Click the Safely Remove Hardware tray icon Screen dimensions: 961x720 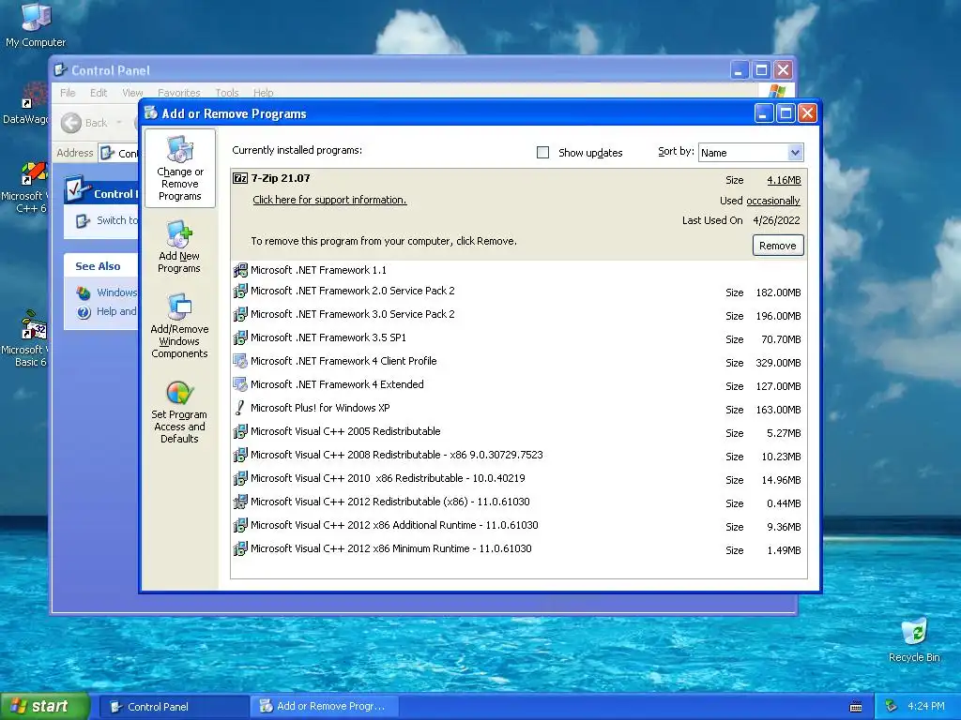tap(892, 706)
